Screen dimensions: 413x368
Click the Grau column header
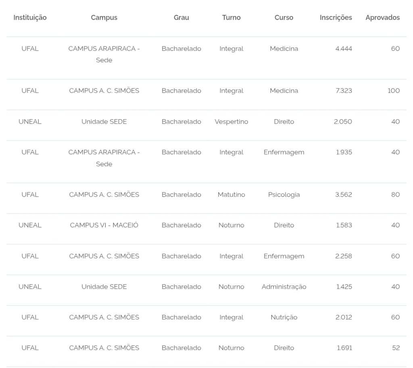[x=181, y=18]
